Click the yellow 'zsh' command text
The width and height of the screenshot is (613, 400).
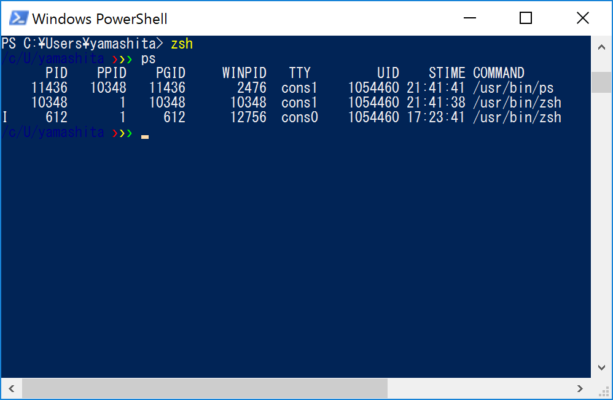pos(182,44)
